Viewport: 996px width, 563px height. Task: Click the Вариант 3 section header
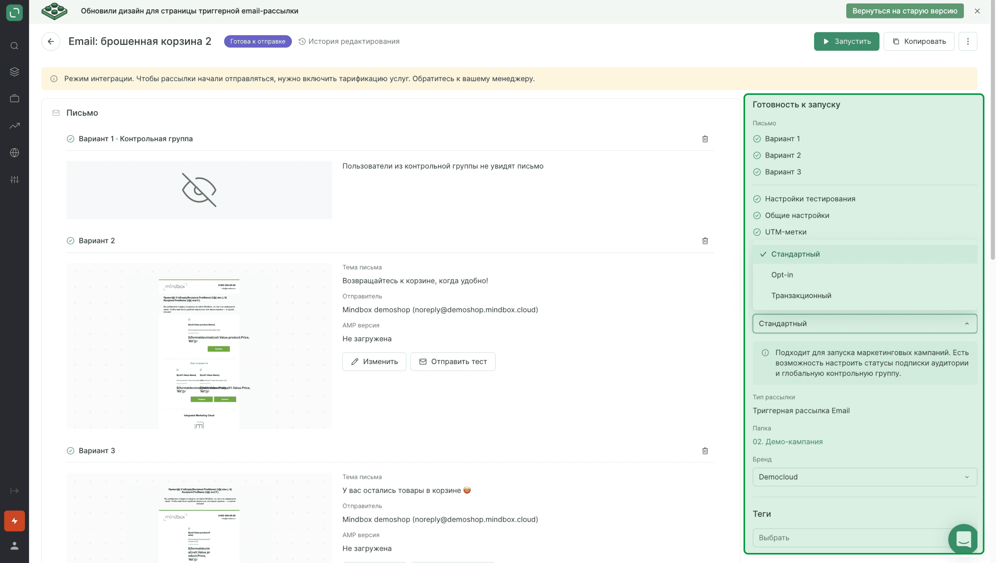(x=97, y=451)
